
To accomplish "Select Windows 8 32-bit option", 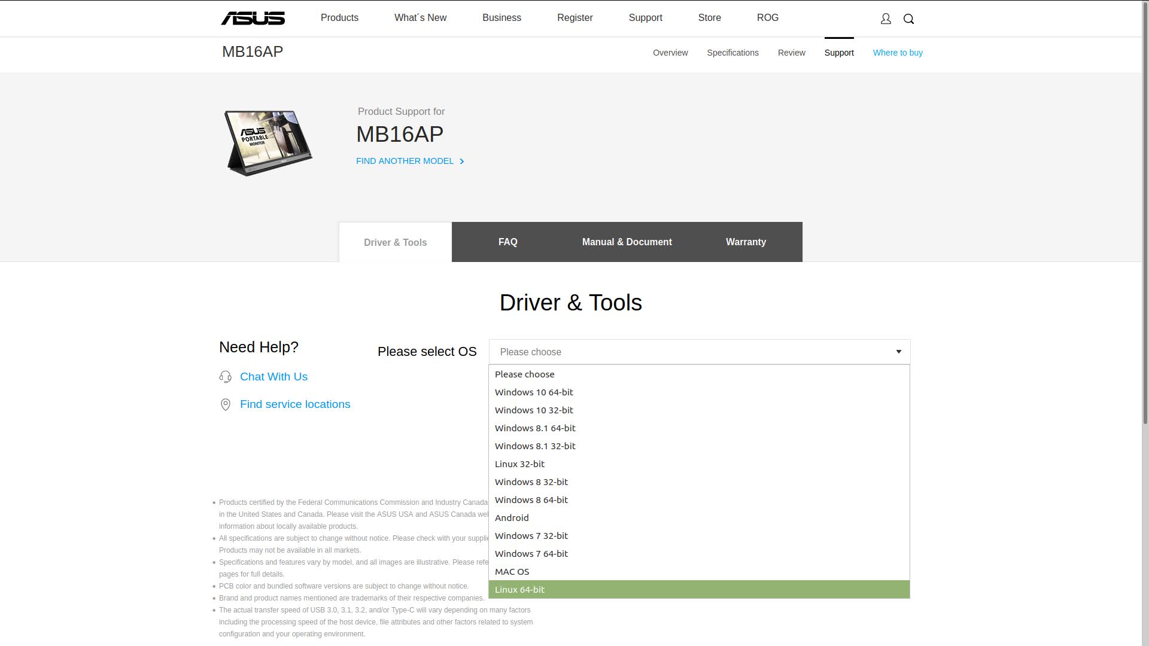I will click(x=699, y=482).
